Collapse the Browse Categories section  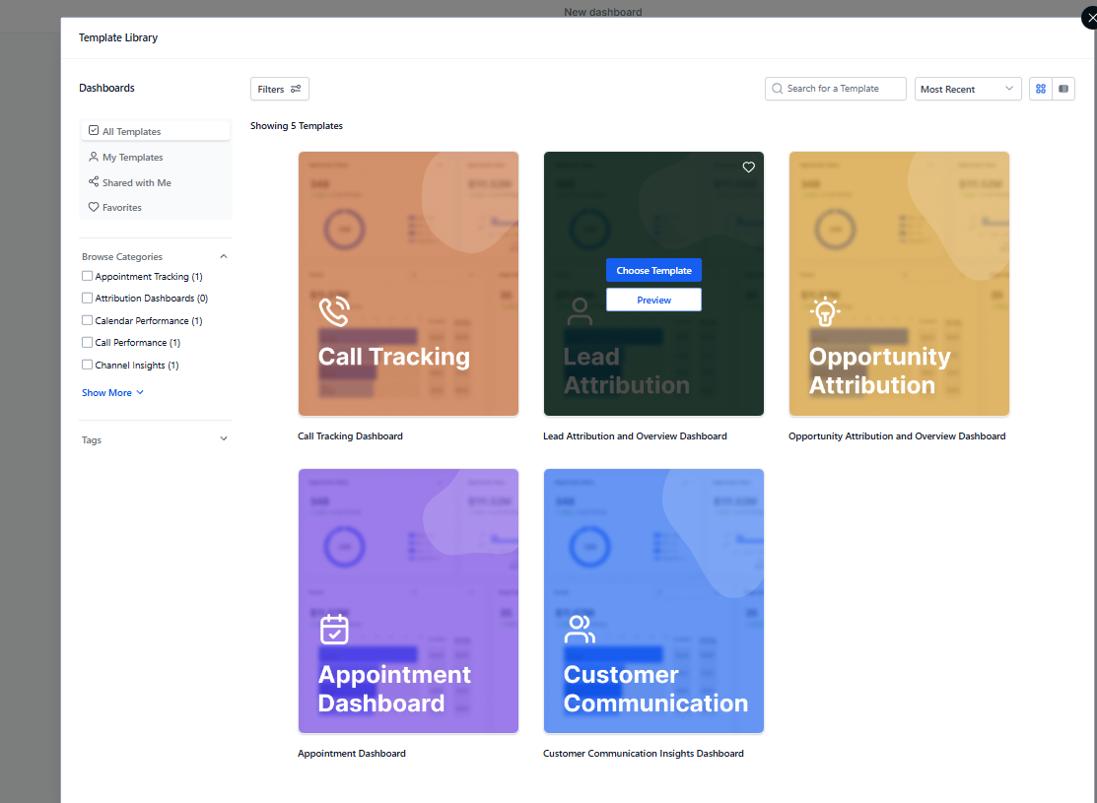click(224, 257)
